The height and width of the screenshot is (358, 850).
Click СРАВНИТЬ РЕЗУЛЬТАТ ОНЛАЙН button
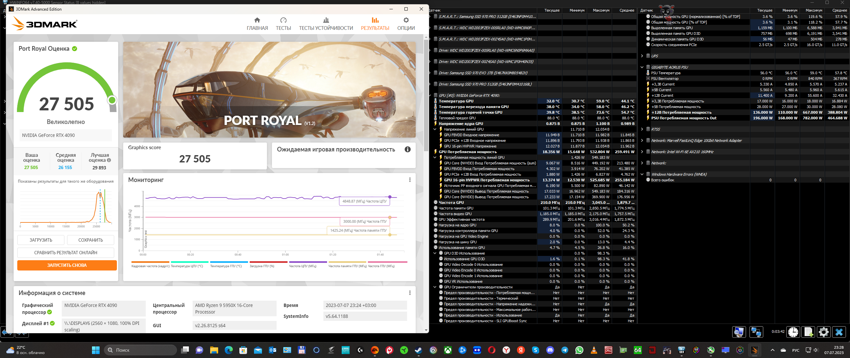tap(66, 253)
